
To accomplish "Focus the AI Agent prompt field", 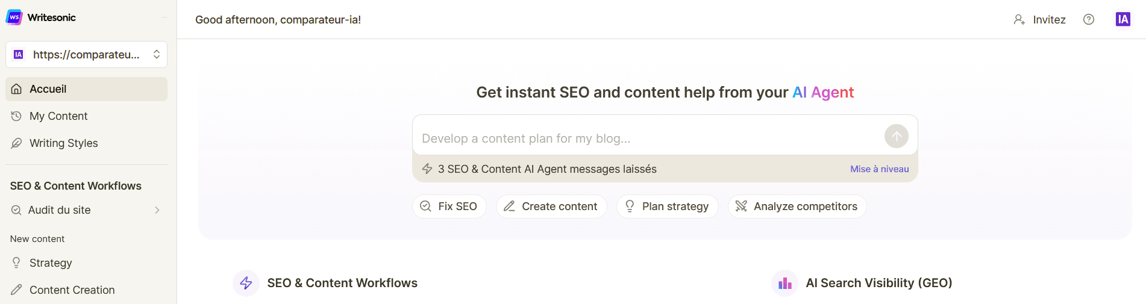I will pyautogui.click(x=645, y=138).
